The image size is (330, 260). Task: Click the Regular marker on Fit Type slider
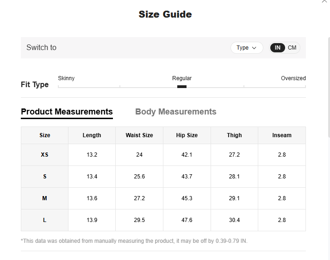coord(182,86)
